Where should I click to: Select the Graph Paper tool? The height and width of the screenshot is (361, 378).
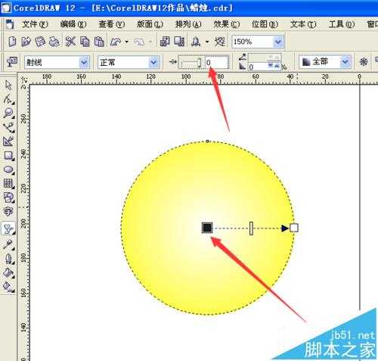[x=8, y=183]
